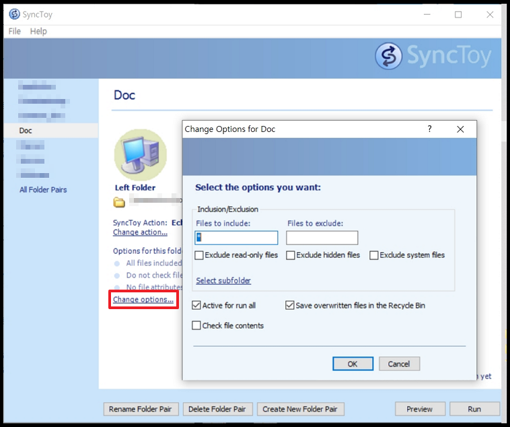Click Create New Folder Pair button

point(301,409)
